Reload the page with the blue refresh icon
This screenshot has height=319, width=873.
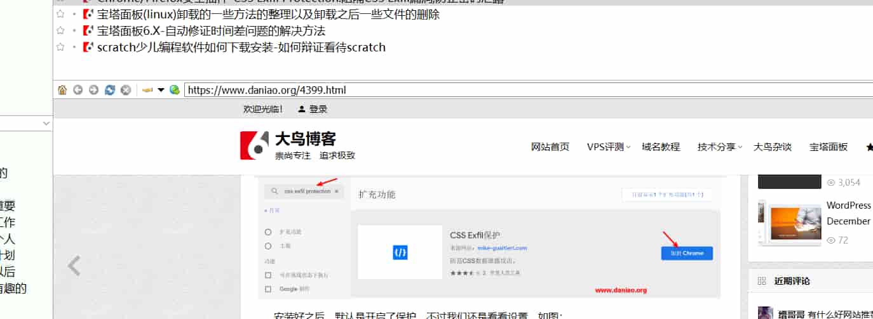tap(110, 90)
